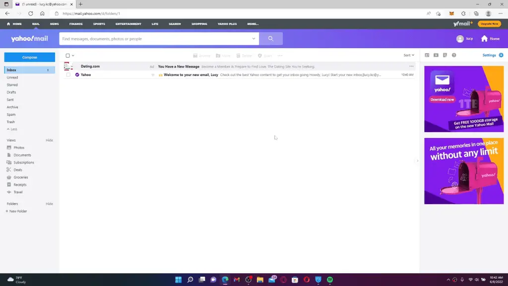
Task: Click Download now in Yahoo ad
Action: (x=442, y=99)
